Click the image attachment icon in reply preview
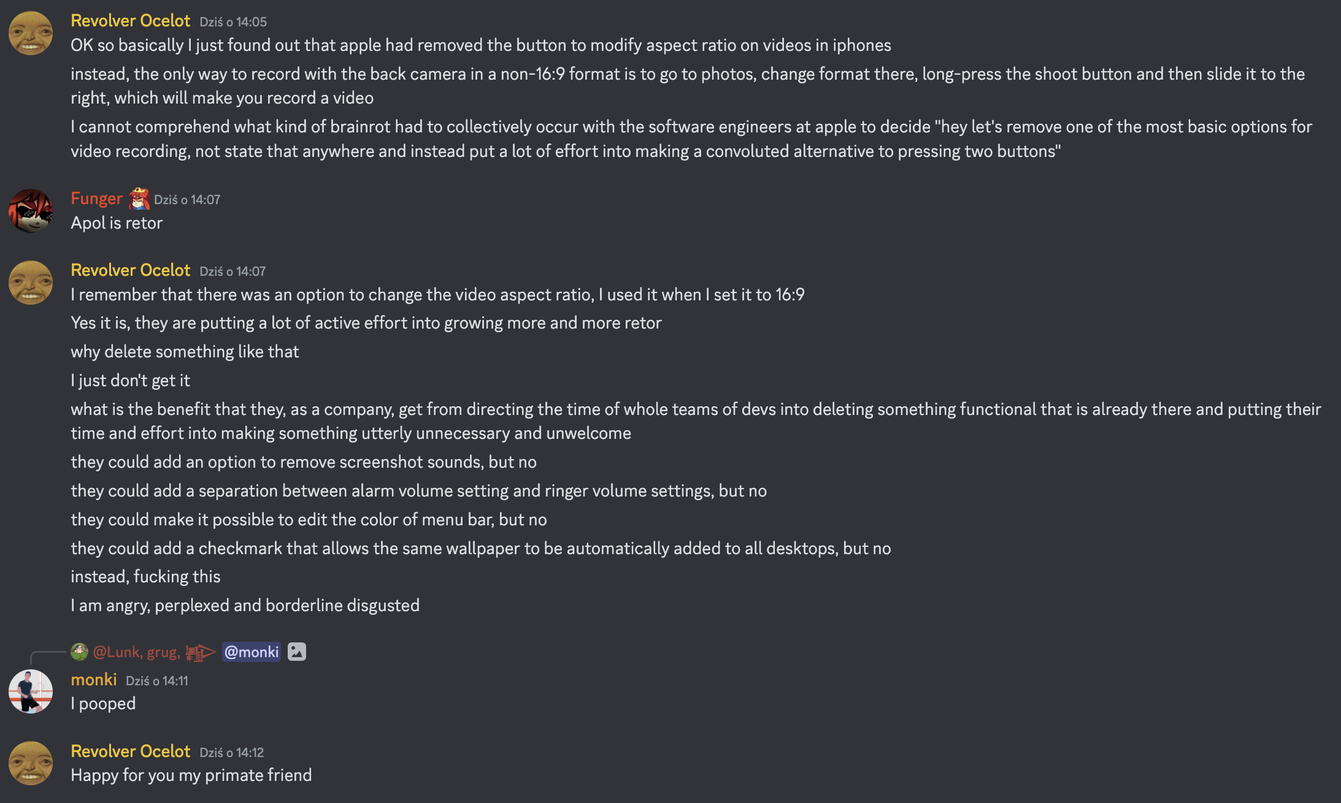The height and width of the screenshot is (803, 1341). [297, 652]
